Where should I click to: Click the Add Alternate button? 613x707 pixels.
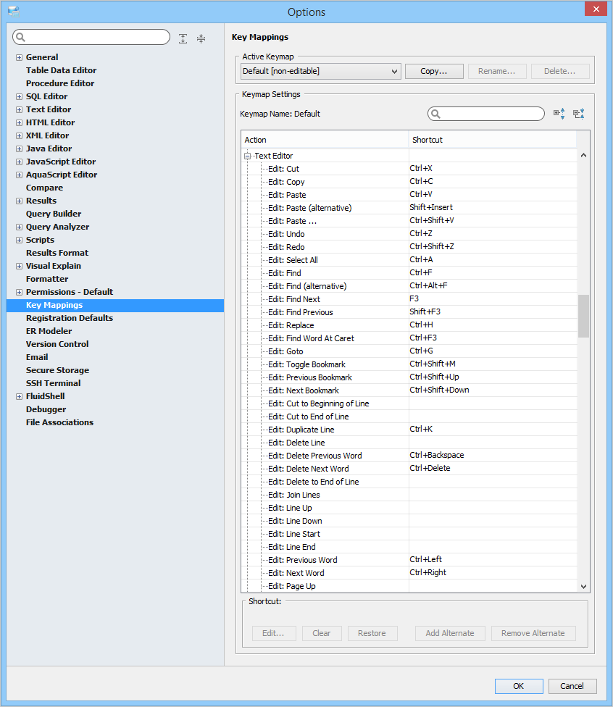(450, 634)
